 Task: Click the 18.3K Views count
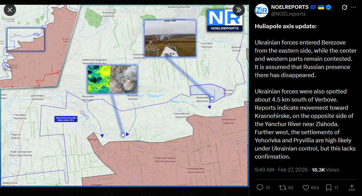[325, 170]
